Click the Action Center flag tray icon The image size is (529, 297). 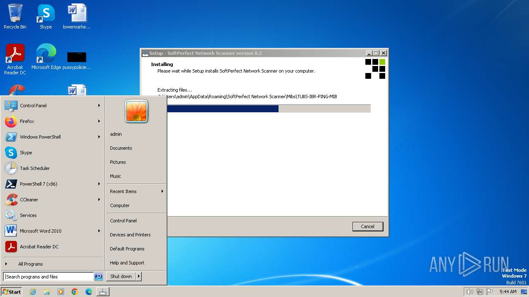click(490, 292)
